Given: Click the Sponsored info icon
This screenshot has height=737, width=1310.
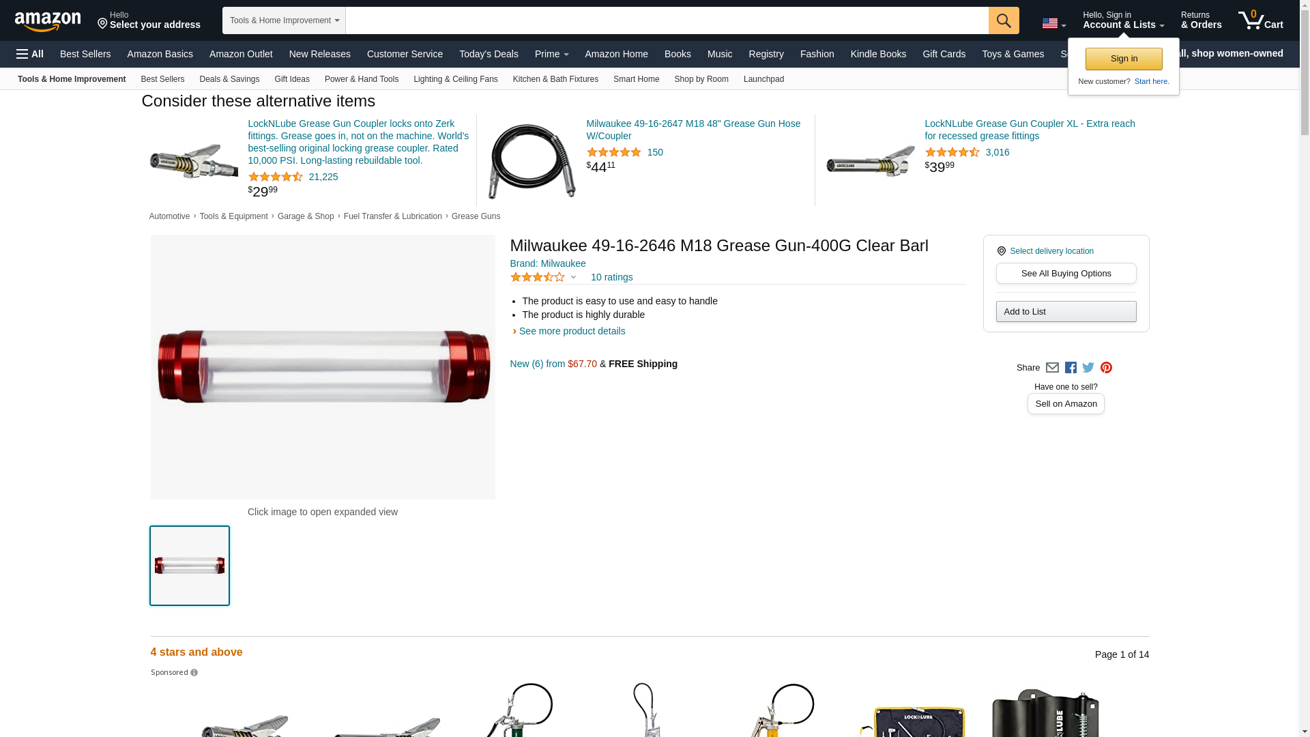Looking at the screenshot, I should point(194,673).
